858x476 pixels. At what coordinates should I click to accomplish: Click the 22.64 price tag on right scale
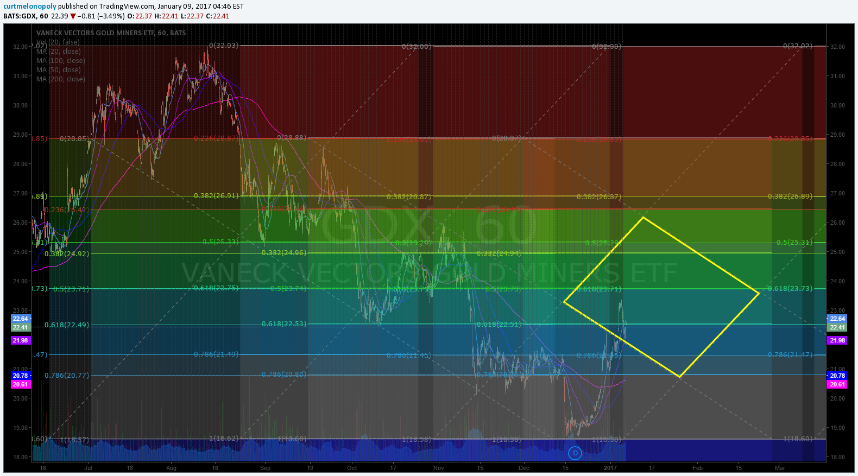(837, 319)
